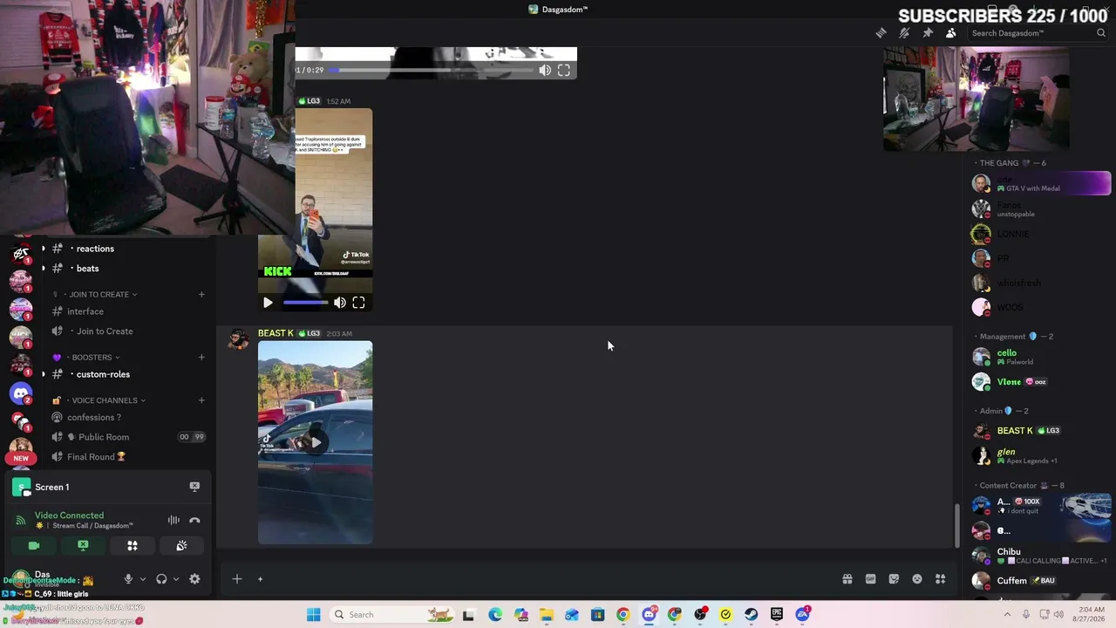The width and height of the screenshot is (1116, 628).
Task: Open the reactions channel
Action: pos(127,249)
